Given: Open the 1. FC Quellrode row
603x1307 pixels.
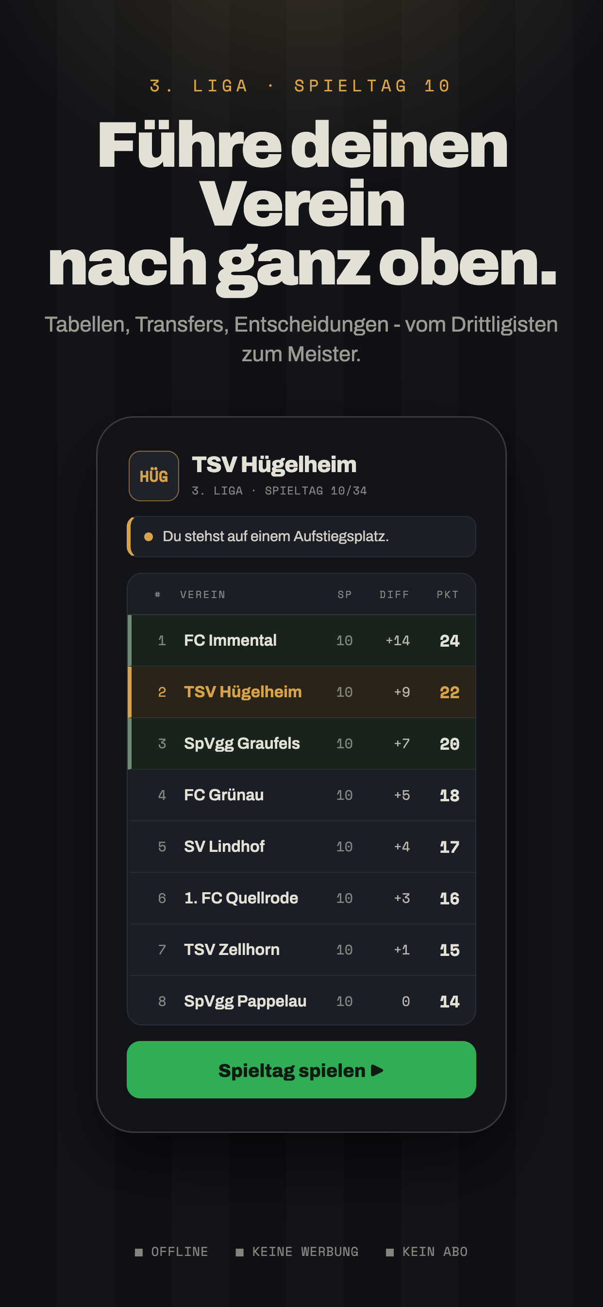Looking at the screenshot, I should click(301, 898).
